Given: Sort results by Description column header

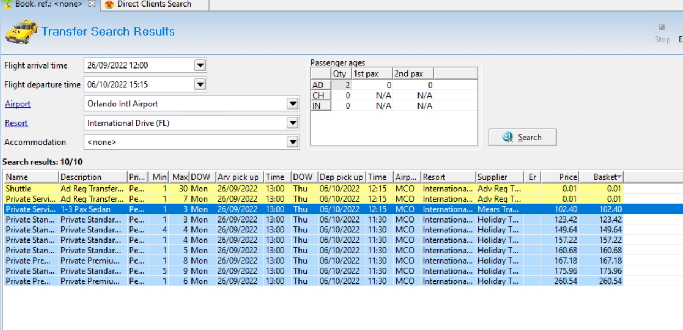Looking at the screenshot, I should [93, 177].
